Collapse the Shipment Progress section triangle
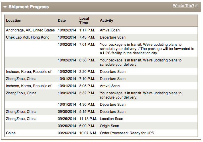Viewport: 203px width, 142px height. coord(5,7)
